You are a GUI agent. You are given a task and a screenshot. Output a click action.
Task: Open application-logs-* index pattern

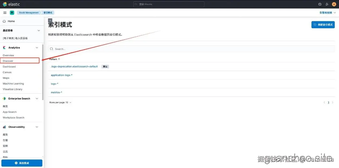(62, 75)
